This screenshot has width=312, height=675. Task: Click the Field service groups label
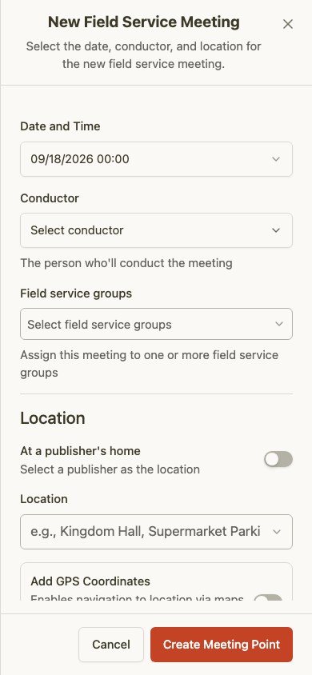click(76, 294)
